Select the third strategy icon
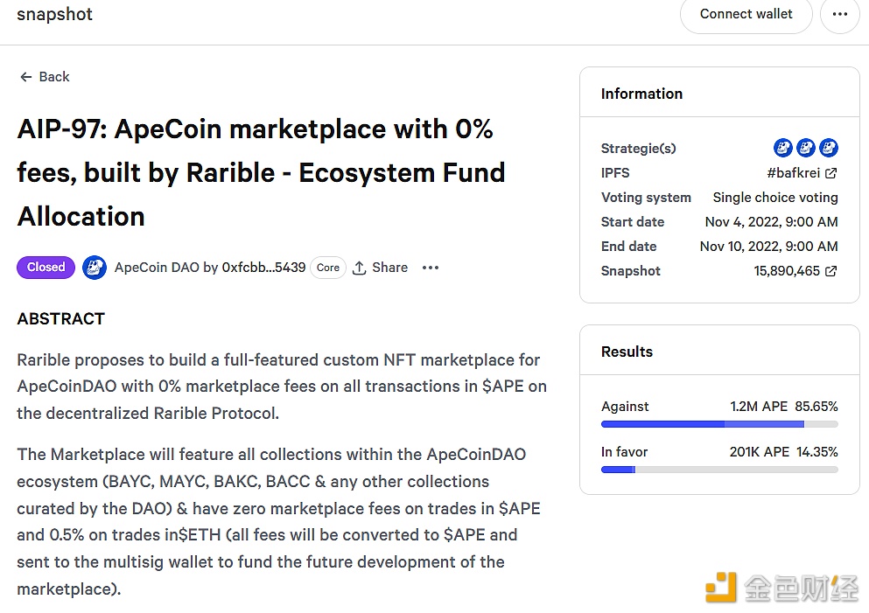The width and height of the screenshot is (869, 613). pos(828,148)
